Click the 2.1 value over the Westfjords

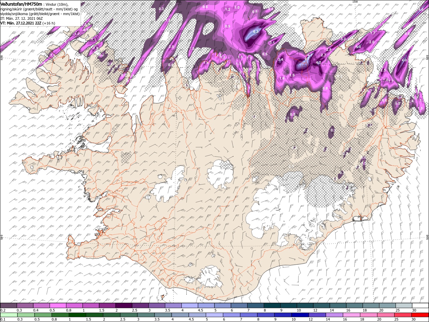tap(94, 40)
